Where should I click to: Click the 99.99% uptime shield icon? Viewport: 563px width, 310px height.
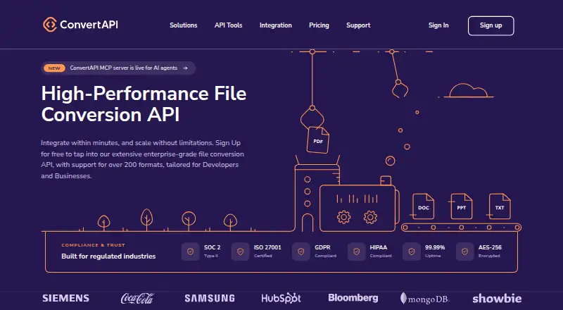pos(412,252)
